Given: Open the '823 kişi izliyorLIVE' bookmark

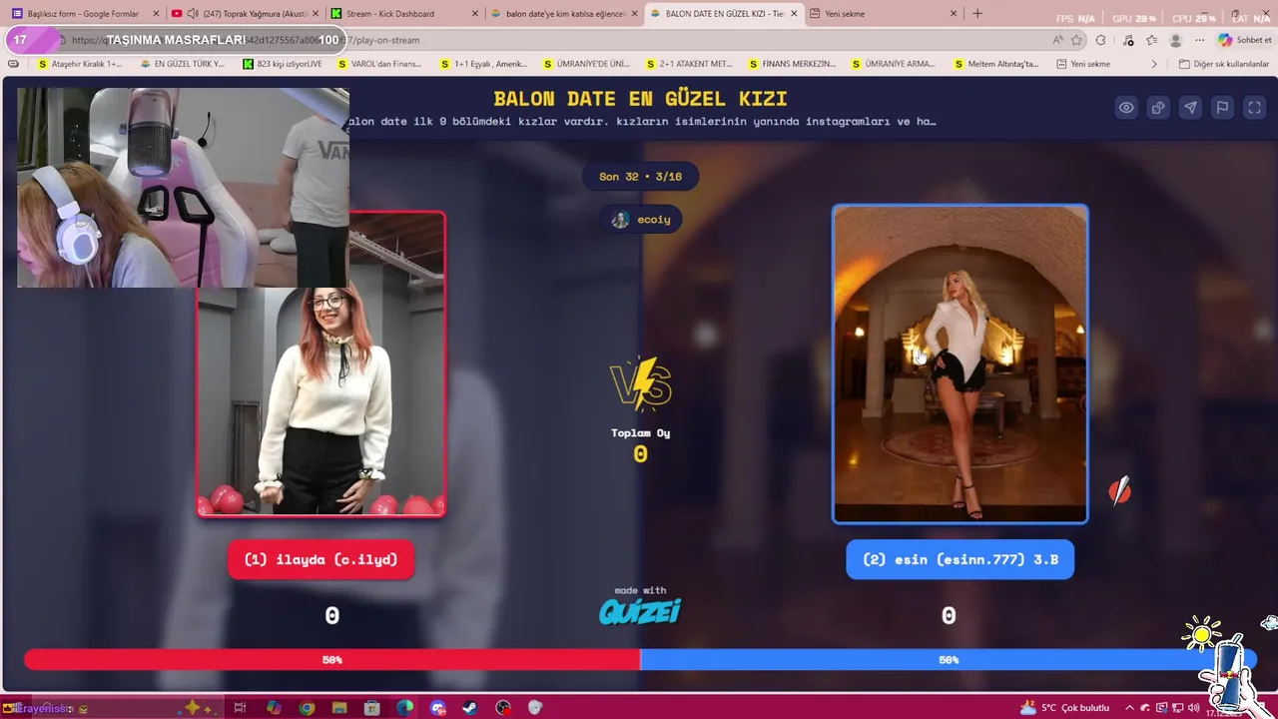Looking at the screenshot, I should tap(283, 64).
